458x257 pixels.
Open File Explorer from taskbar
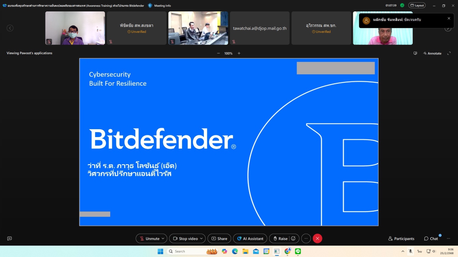tap(245, 251)
